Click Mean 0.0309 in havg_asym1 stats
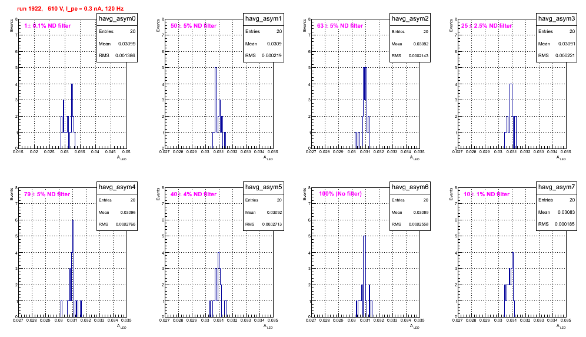 click(x=264, y=44)
